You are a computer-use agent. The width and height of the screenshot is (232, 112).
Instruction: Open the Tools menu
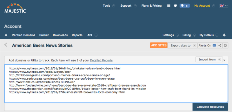[x=106, y=6]
